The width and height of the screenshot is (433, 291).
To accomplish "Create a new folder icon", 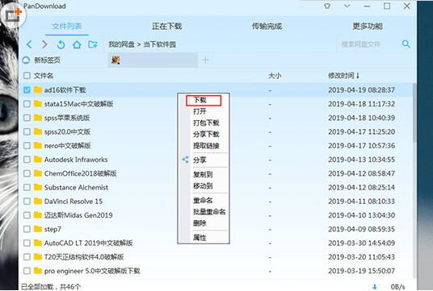I will pos(93,44).
